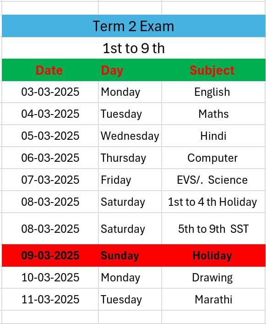Click the red Sunday cell
The image size is (266, 324).
[x=130, y=255]
